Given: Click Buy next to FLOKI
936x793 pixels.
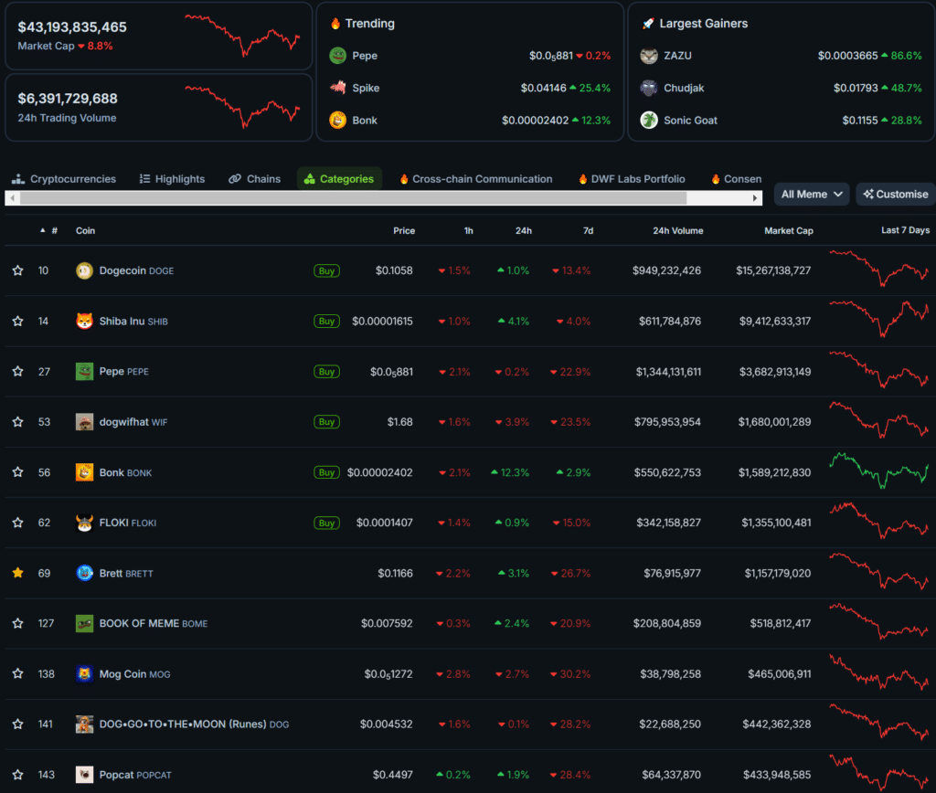Looking at the screenshot, I should tap(326, 523).
